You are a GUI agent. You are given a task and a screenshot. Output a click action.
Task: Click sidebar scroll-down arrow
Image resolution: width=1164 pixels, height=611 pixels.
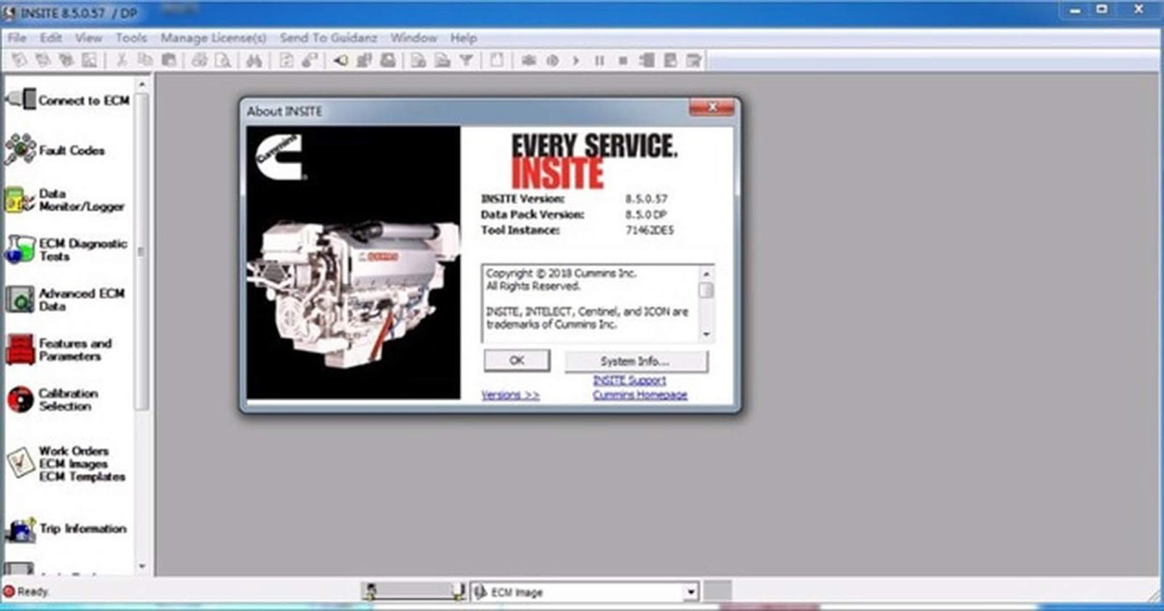pyautogui.click(x=141, y=567)
